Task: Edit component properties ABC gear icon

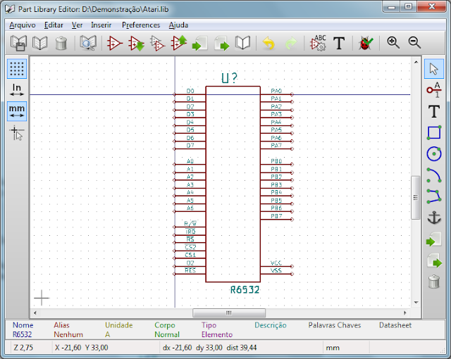Action: click(x=318, y=44)
